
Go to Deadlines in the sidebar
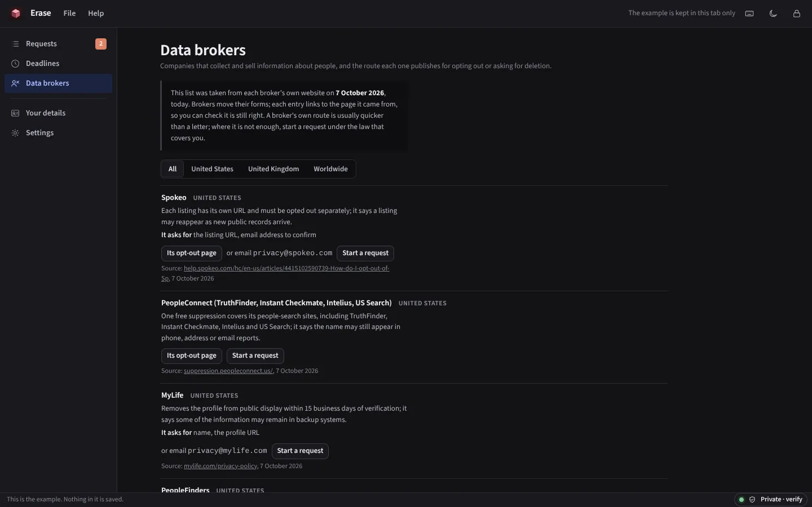pyautogui.click(x=59, y=64)
